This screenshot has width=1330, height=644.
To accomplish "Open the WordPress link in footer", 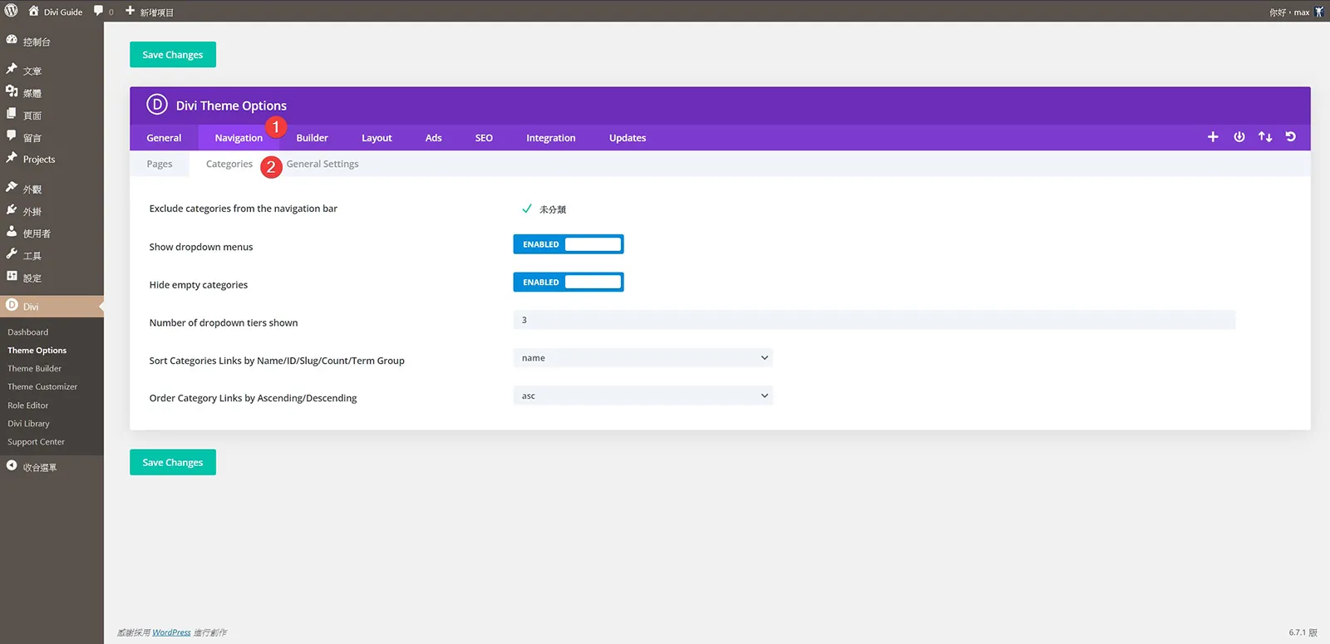I will click(171, 632).
